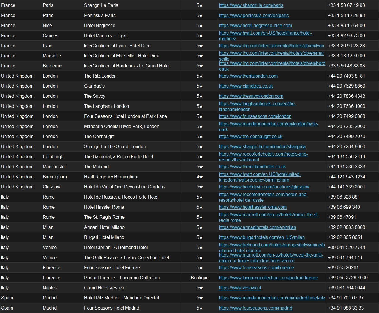Click the Edinburgh city cell
Screen dimensions: 379x313
pos(62,156)
